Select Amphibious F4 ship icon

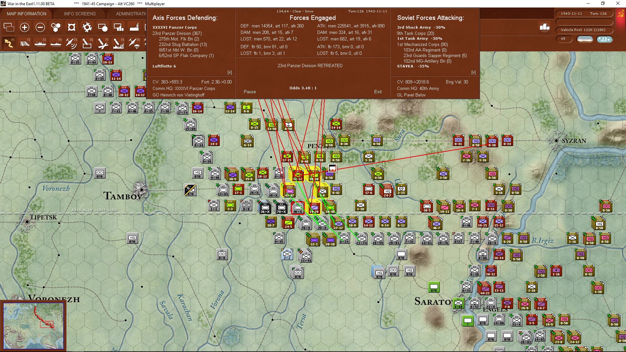pos(56,43)
